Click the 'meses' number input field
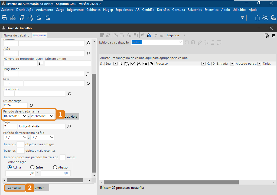 63,157
